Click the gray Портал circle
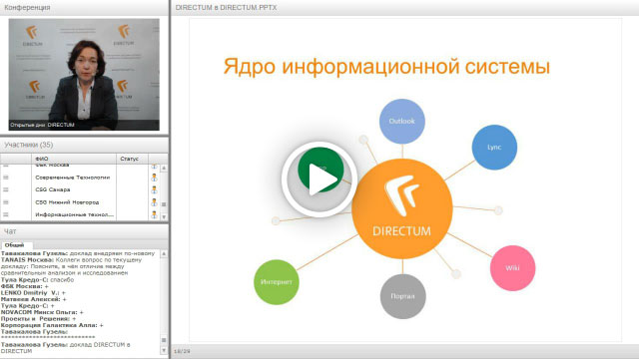Image resolution: width=639 pixels, height=359 pixels. tap(402, 296)
